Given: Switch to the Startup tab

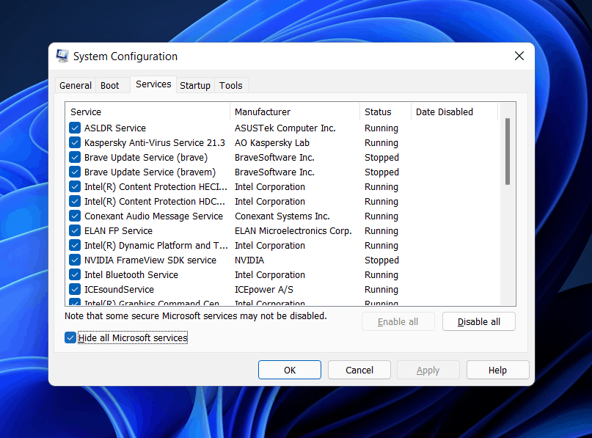Looking at the screenshot, I should tap(195, 86).
